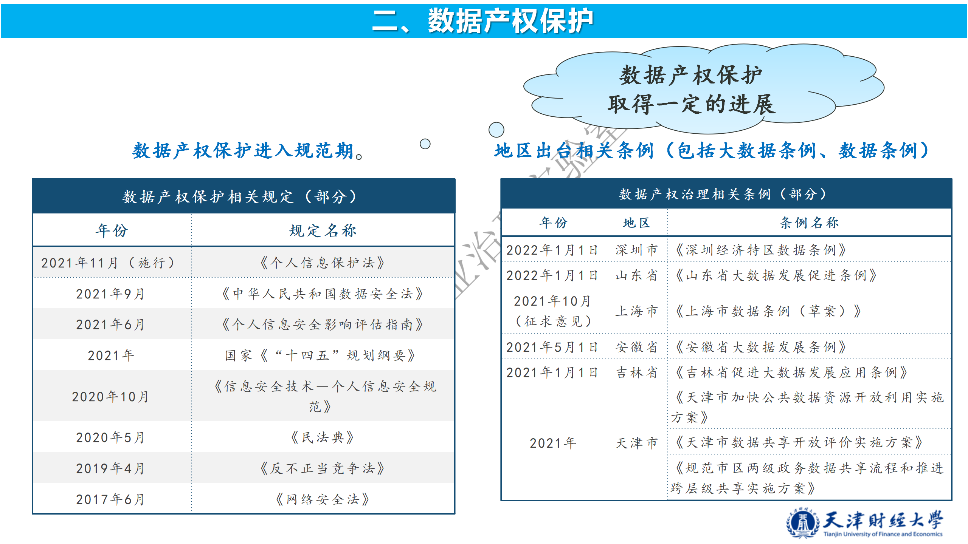This screenshot has height=544, width=968.
Task: Click right table title 数据产权治理相关条例（部分）
Action: (x=726, y=194)
